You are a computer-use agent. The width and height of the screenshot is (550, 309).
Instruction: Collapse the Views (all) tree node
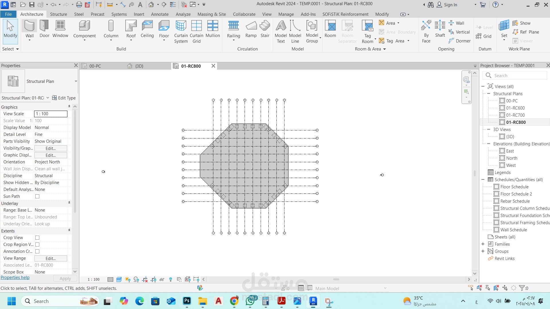click(483, 86)
